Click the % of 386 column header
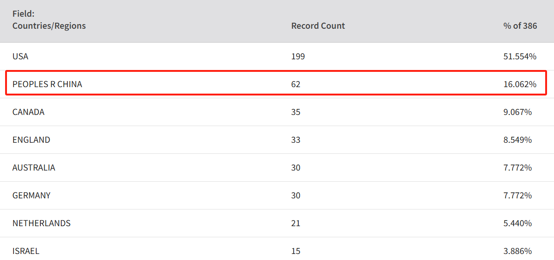Screen dimensions: 554x260 point(520,26)
